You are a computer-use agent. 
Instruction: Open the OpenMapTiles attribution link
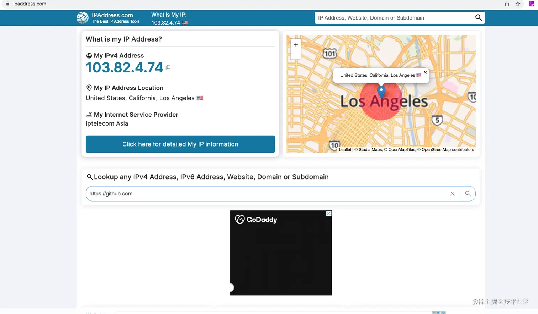[402, 150]
